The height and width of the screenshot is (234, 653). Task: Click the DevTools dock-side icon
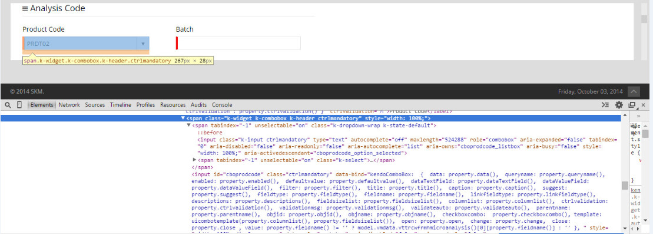(632, 105)
